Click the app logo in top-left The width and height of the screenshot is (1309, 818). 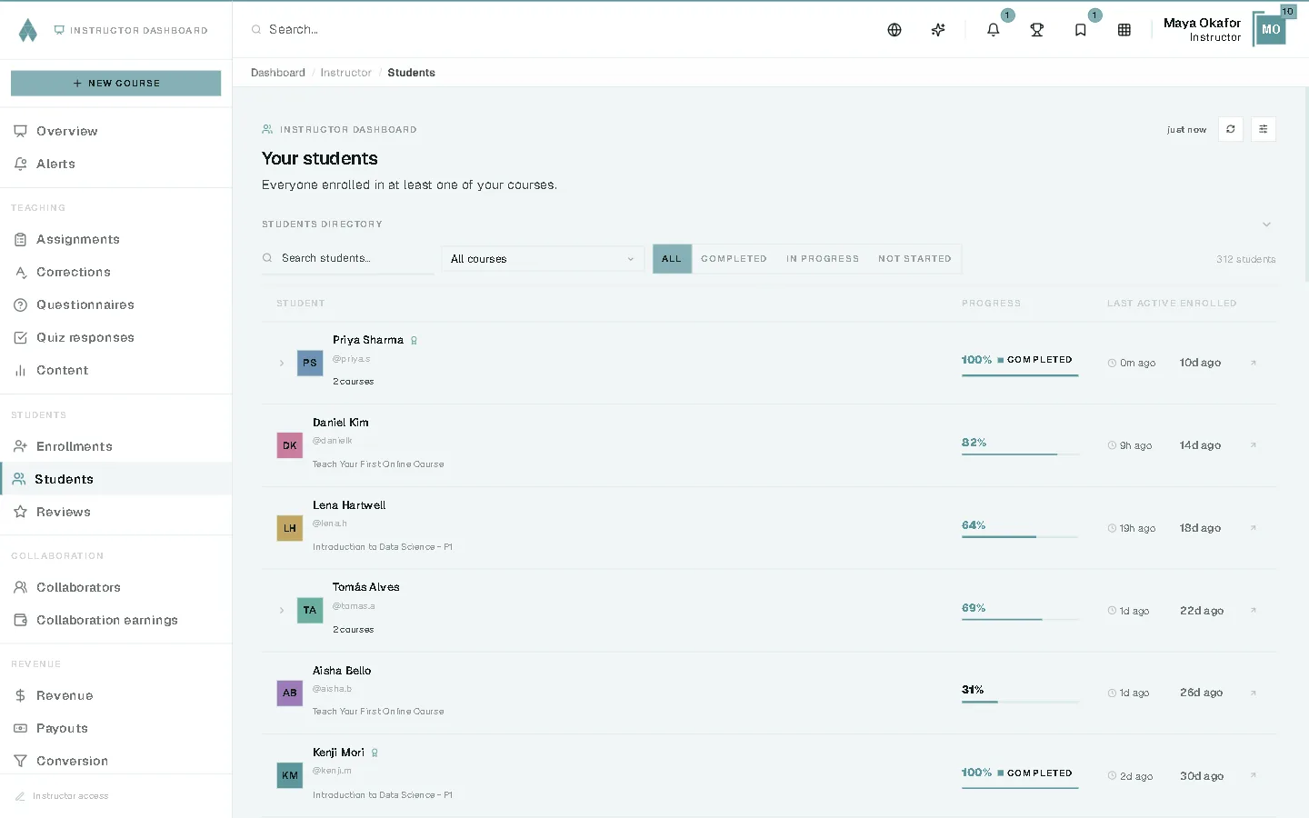point(28,30)
